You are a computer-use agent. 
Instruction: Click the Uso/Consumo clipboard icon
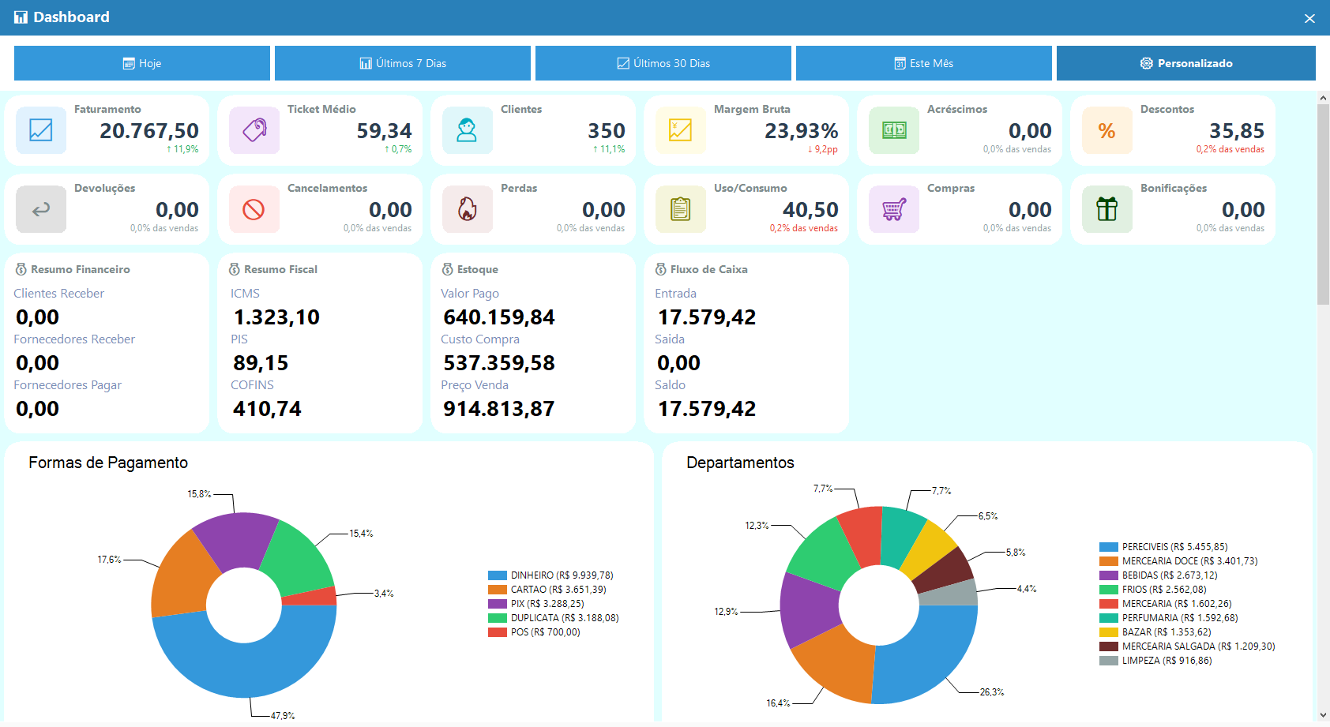[x=681, y=209]
